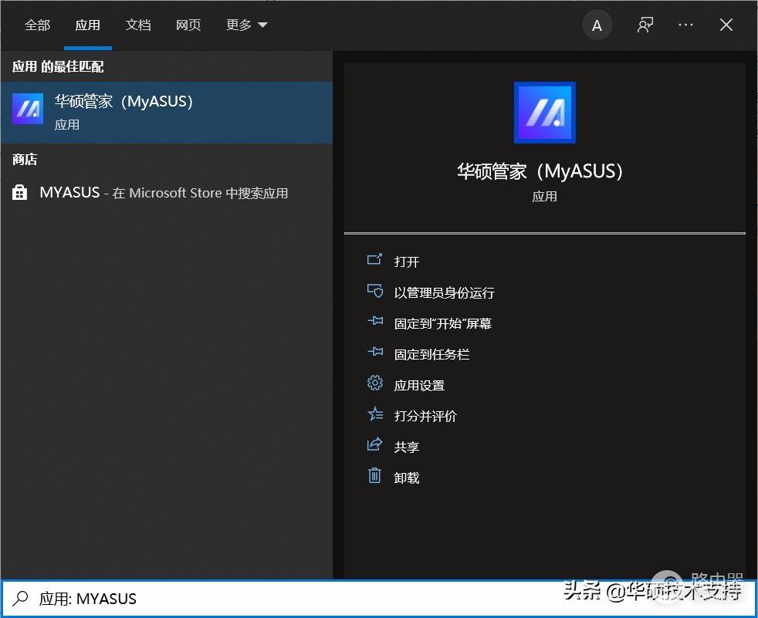The width and height of the screenshot is (758, 618).
Task: Click the feedback person icon
Action: click(645, 25)
